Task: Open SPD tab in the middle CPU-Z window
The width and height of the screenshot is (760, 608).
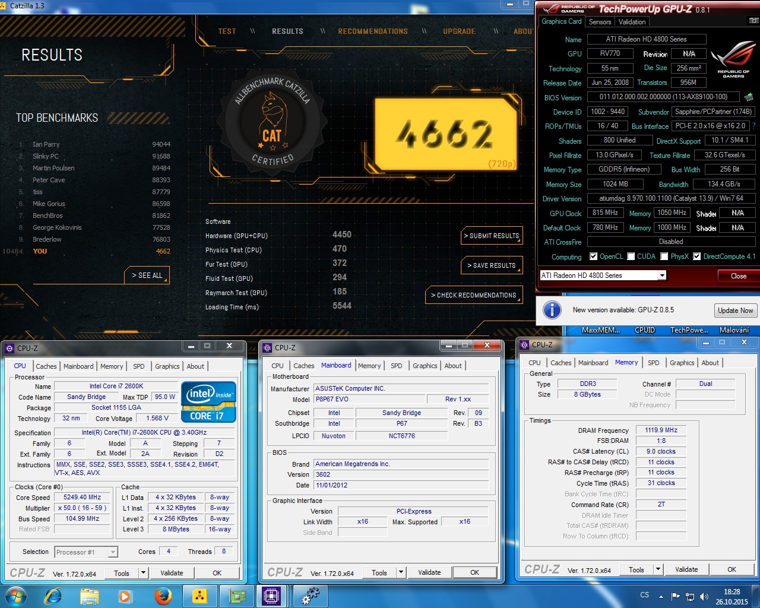Action: [x=397, y=366]
